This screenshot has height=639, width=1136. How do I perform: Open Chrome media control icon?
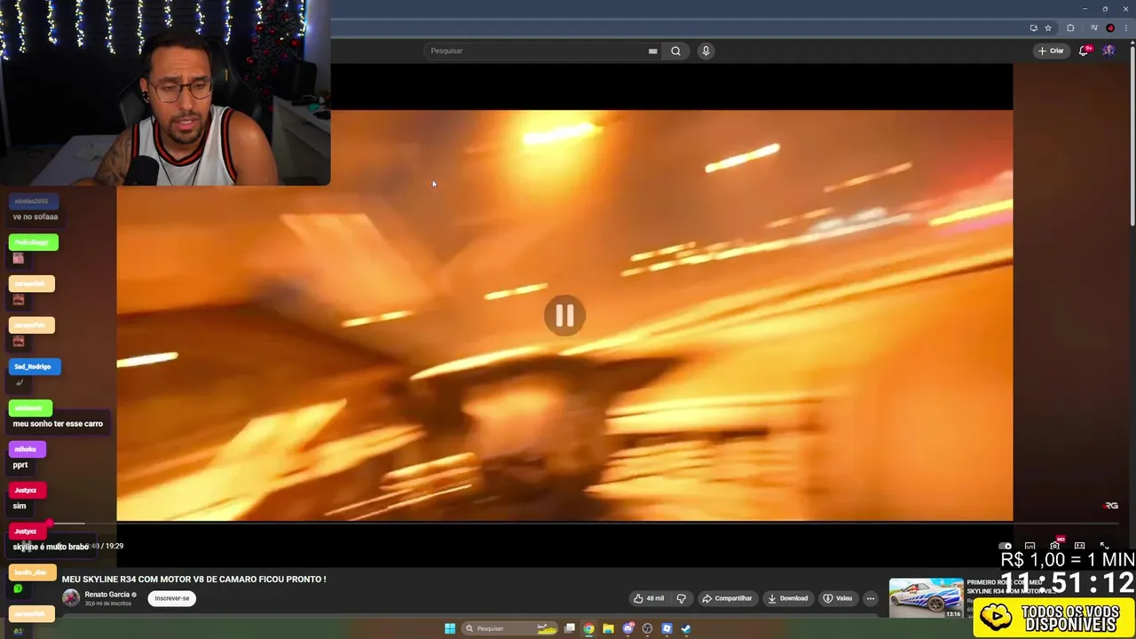(1094, 28)
